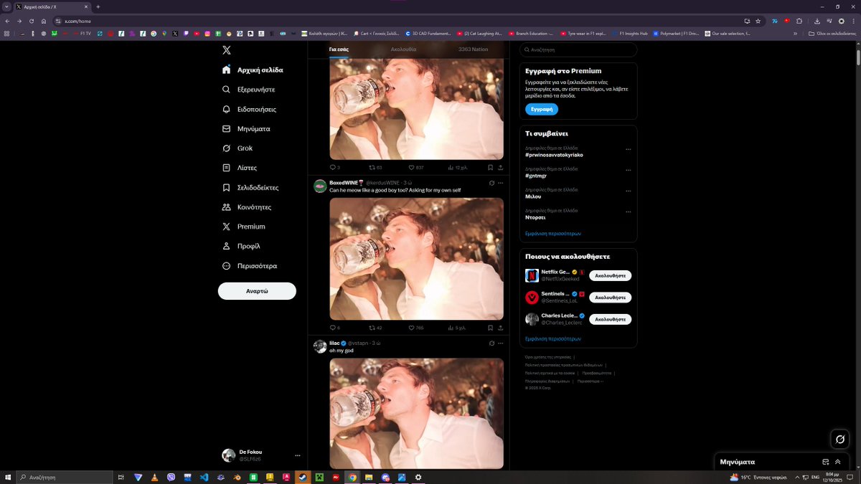Open BoxedWINE profile avatar
The width and height of the screenshot is (861, 484).
pos(320,186)
